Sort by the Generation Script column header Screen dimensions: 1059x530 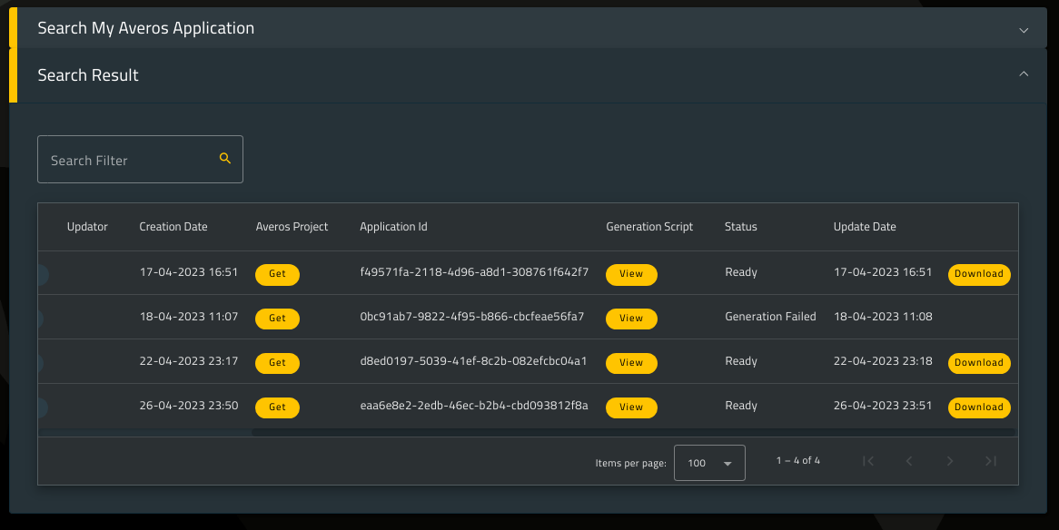click(x=649, y=227)
